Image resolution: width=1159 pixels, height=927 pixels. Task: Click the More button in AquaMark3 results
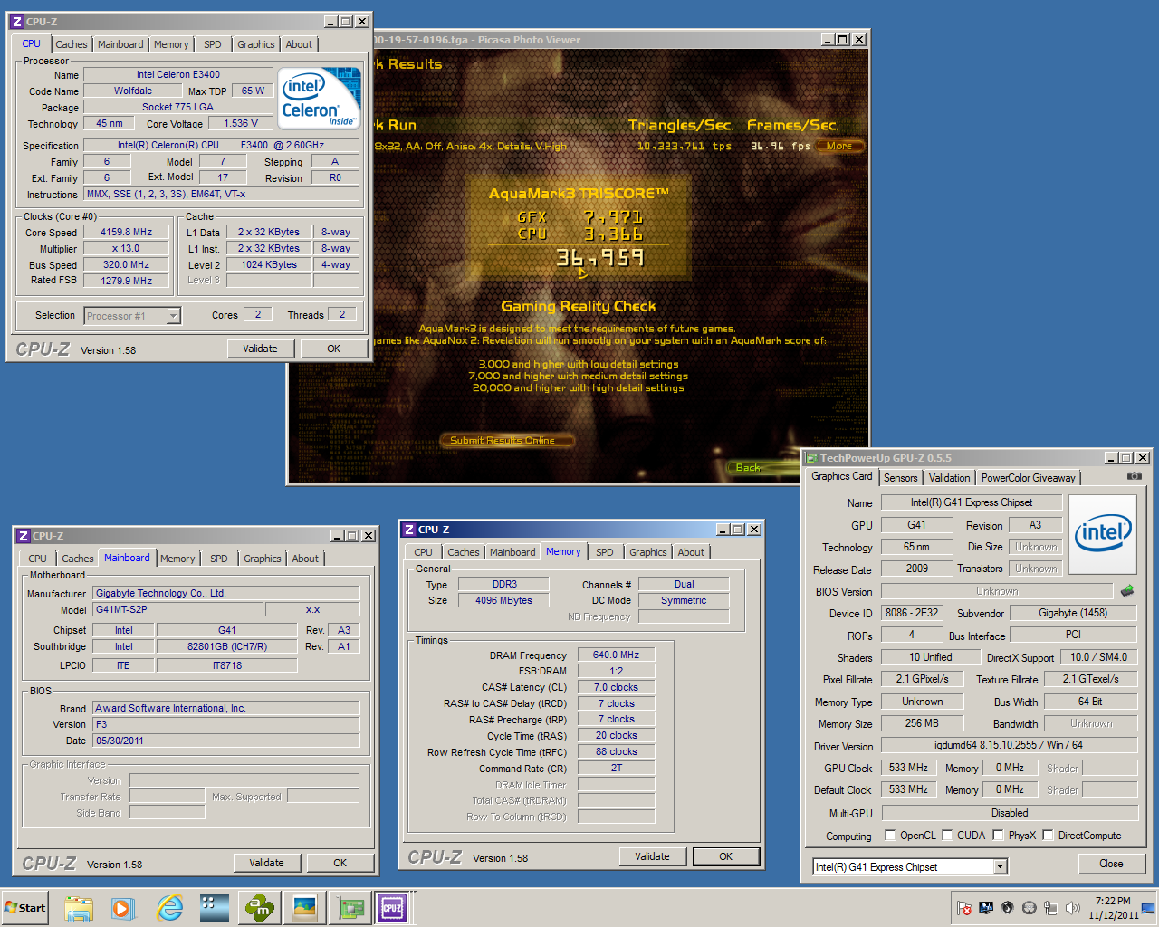click(839, 146)
